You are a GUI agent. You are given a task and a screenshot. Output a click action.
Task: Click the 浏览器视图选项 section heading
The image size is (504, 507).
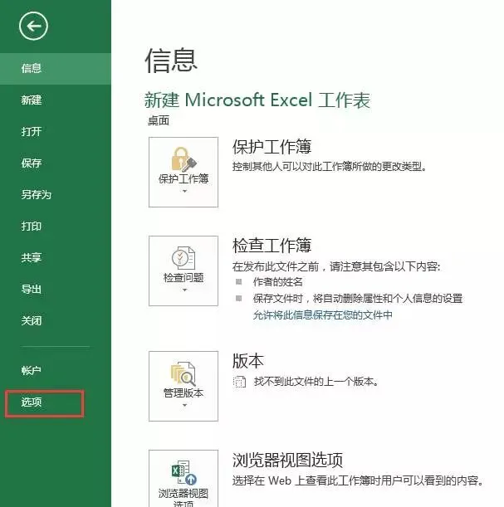(287, 460)
